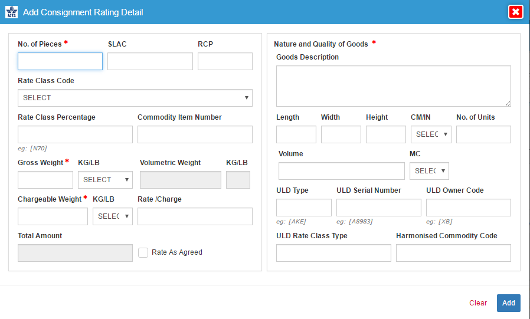The image size is (530, 319).
Task: Click the Goods Description resize handle
Action: pos(508,103)
